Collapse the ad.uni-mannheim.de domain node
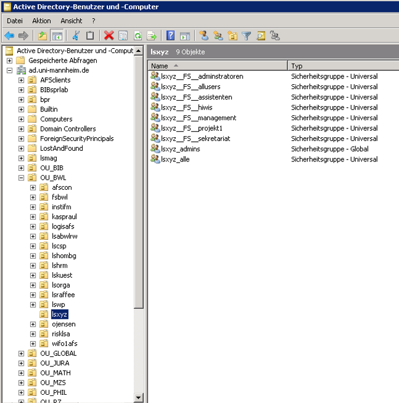 [x=9, y=71]
